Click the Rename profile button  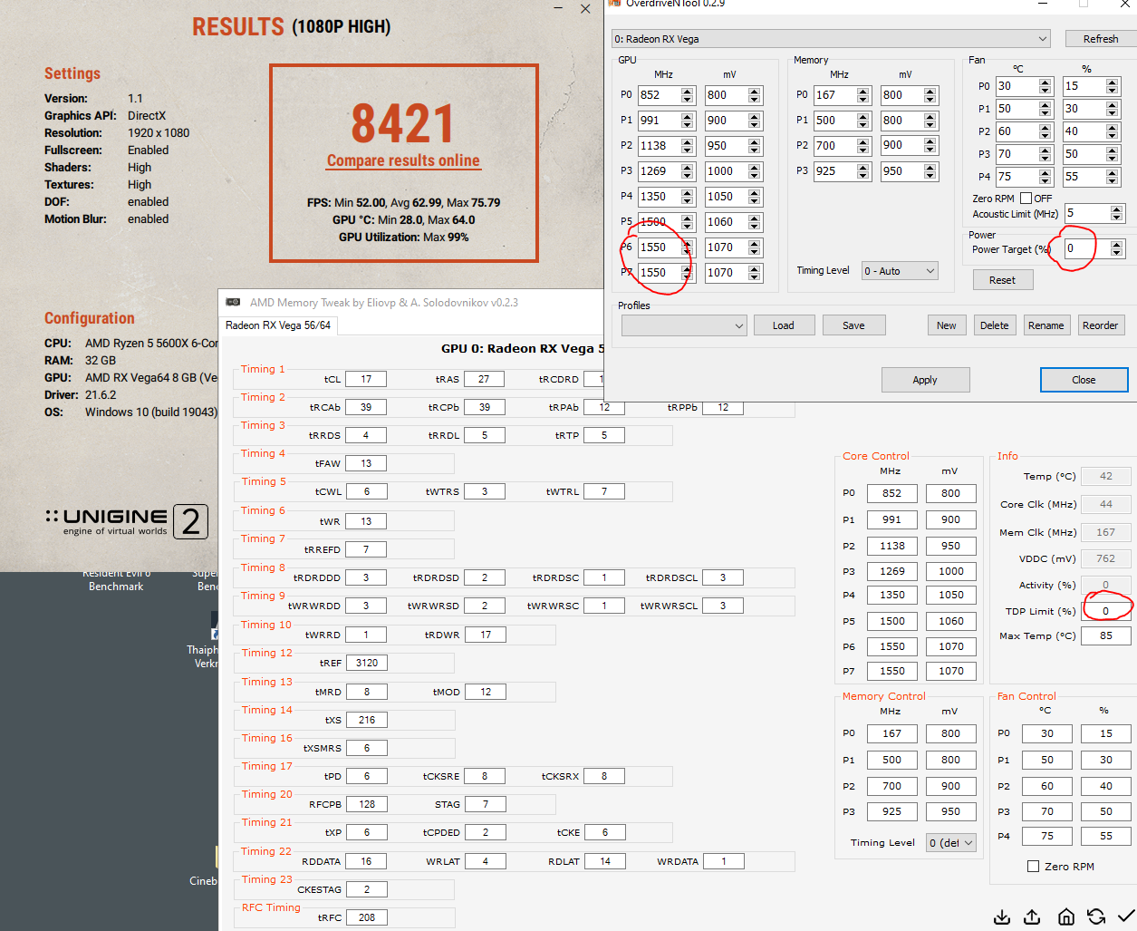pos(1045,325)
